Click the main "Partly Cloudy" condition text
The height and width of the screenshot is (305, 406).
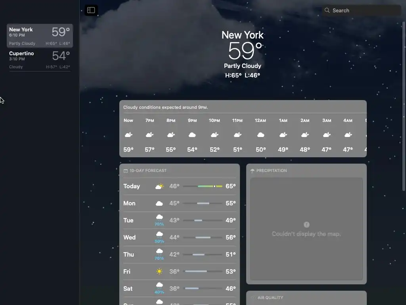(242, 66)
